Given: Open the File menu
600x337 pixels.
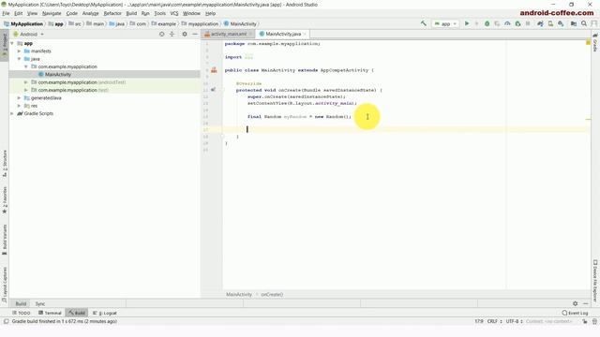Looking at the screenshot, I should 7,13.
